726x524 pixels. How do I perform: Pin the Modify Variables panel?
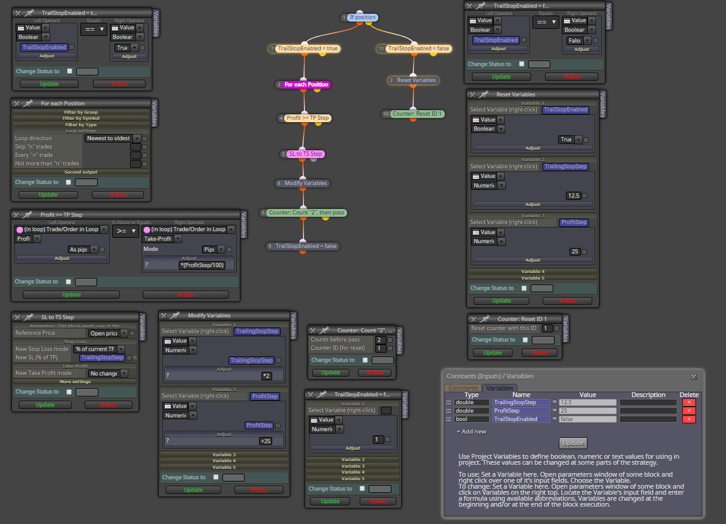point(175,316)
